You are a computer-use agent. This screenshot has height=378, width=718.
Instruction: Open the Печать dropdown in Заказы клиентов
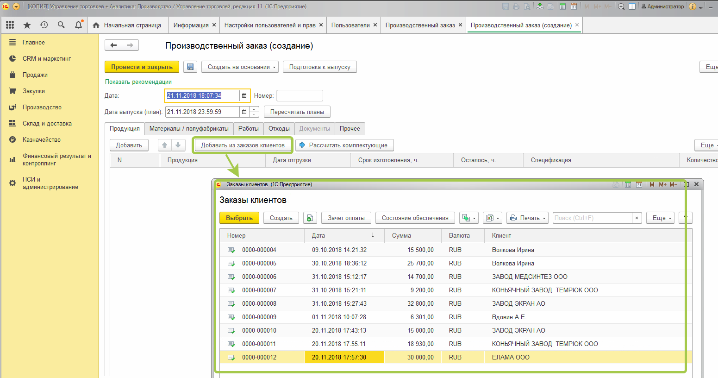(x=528, y=218)
